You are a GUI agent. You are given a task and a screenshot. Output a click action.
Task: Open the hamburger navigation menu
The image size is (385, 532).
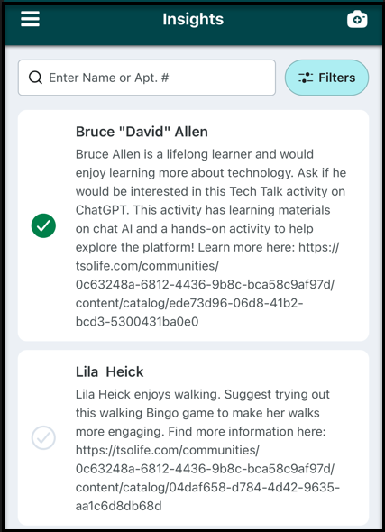coord(30,19)
